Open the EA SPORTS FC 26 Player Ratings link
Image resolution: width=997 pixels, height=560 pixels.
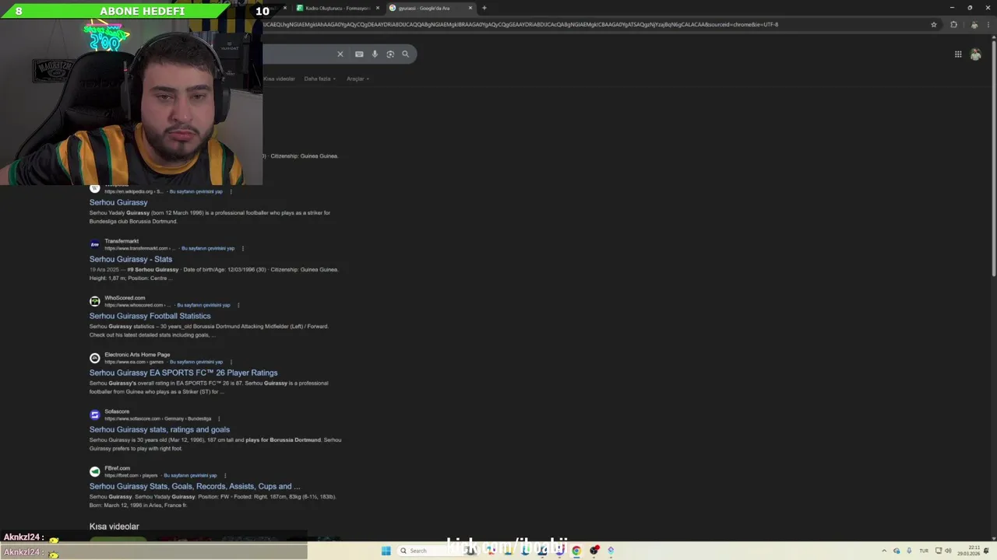[x=183, y=373]
